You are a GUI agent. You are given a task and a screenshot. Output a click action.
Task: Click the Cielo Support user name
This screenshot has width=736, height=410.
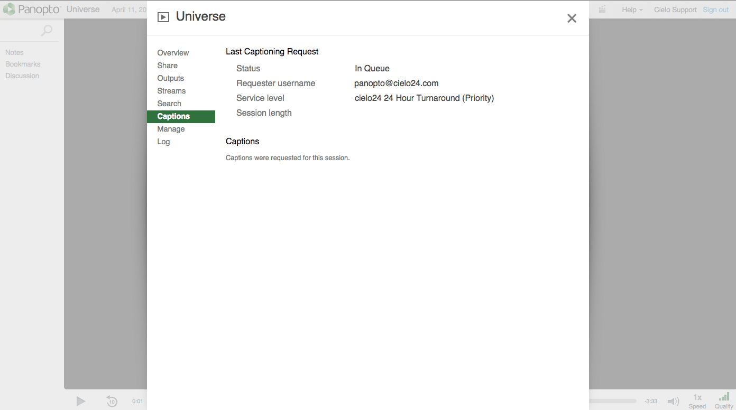click(x=675, y=10)
